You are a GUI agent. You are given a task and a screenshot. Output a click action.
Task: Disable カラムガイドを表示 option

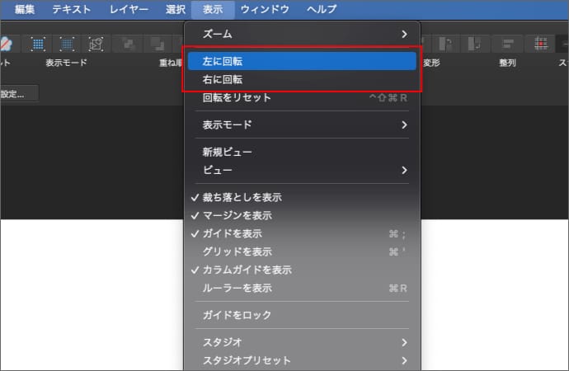point(247,270)
